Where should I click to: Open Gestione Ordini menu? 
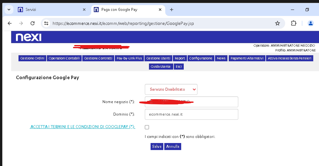(32, 58)
